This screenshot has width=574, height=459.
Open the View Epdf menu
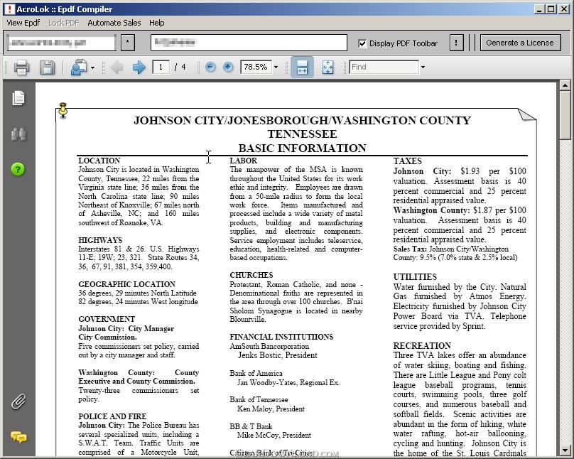click(x=23, y=23)
